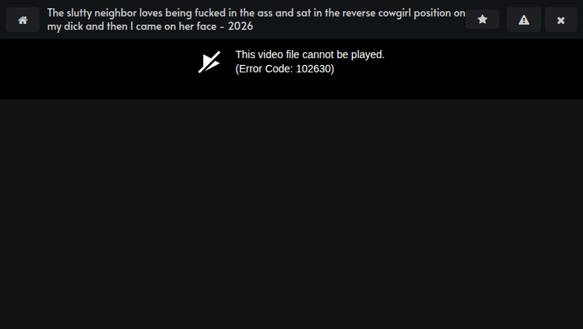Open the home button in the top bar
The width and height of the screenshot is (583, 329).
pos(22,19)
